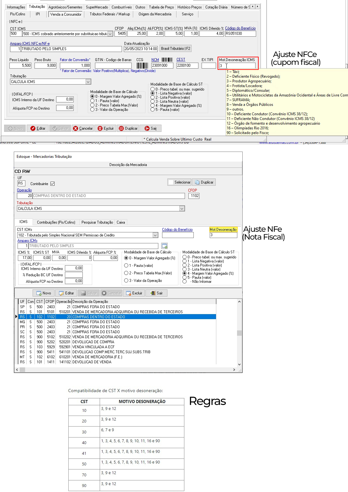Screen dimensions: 348x492
Task: Click the Duplicar button beside Selecionar
Action: (204, 182)
